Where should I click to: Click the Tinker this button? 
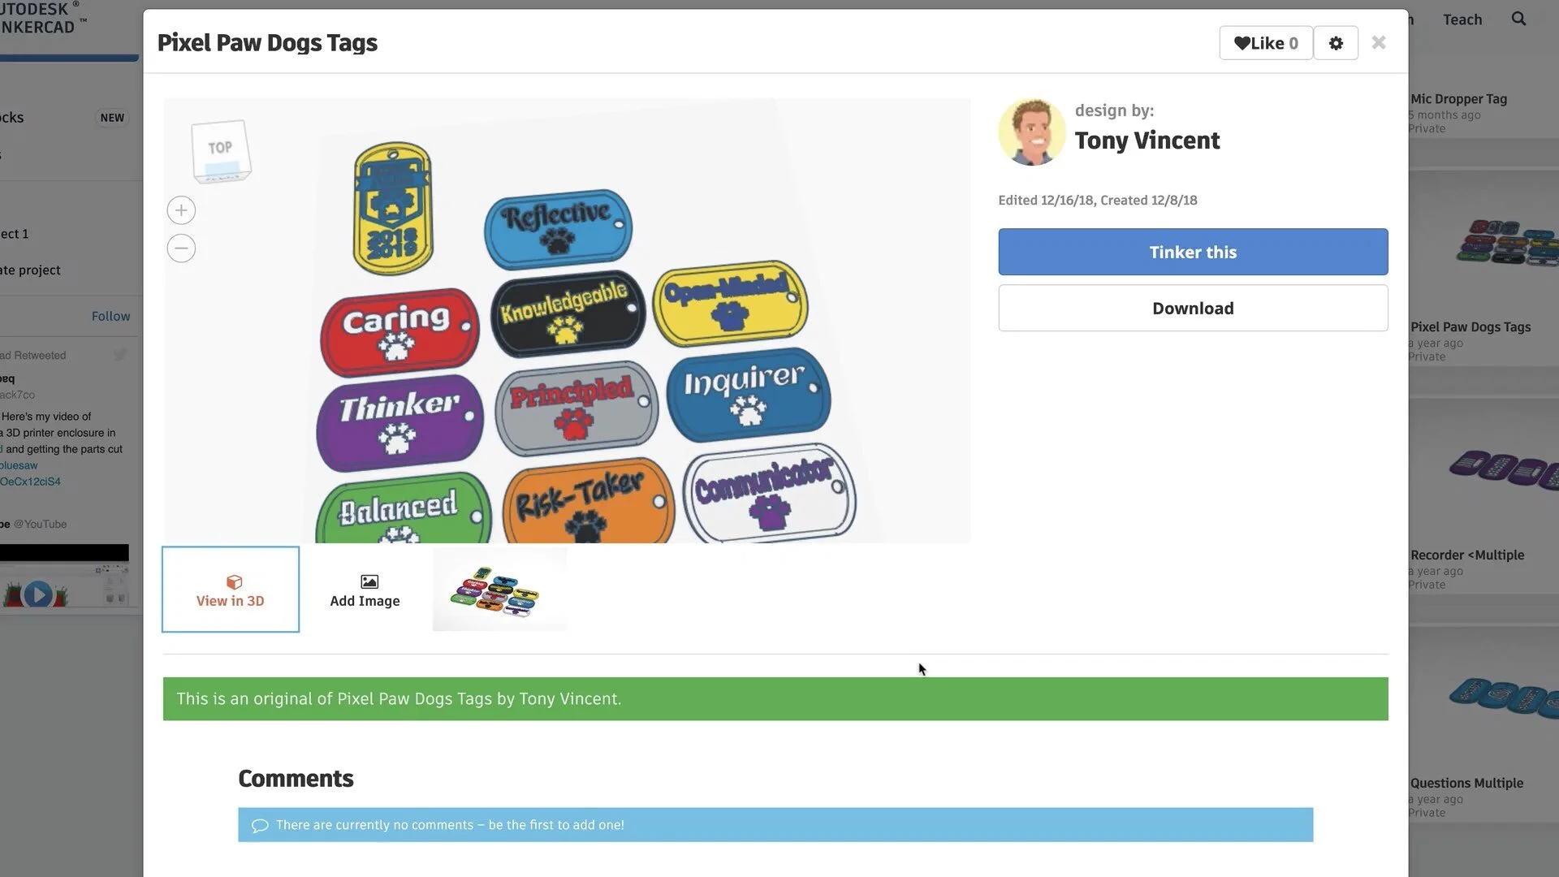(x=1193, y=252)
